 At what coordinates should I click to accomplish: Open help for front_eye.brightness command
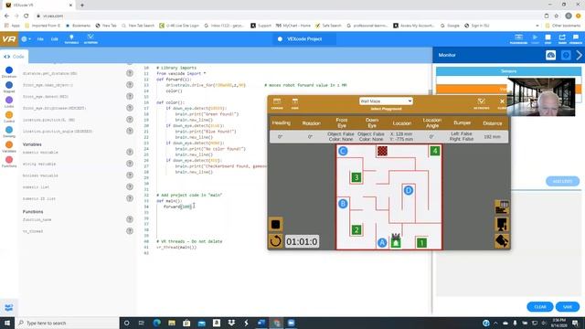(130, 108)
